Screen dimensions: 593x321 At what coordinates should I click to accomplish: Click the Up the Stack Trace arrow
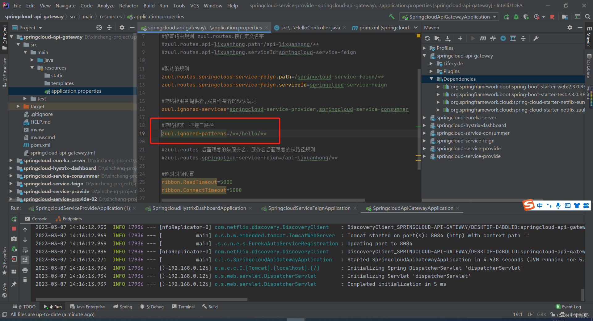(x=25, y=230)
